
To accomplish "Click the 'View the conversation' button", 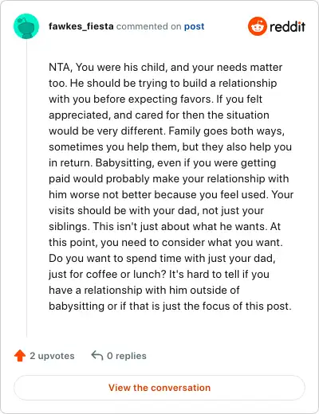I will (x=159, y=388).
